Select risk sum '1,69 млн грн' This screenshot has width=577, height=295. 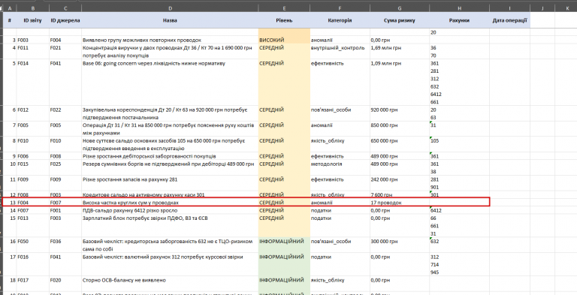click(x=400, y=52)
